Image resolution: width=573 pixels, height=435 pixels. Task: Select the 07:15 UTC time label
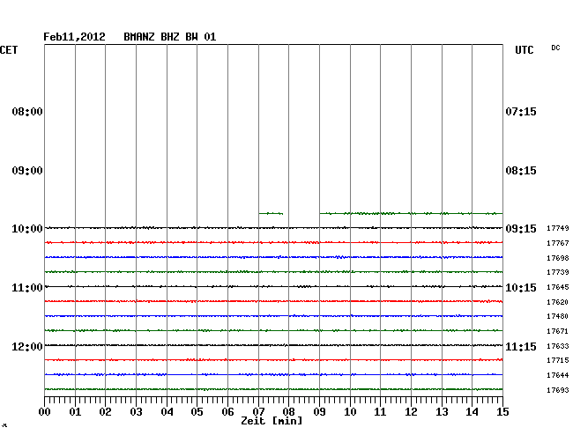[521, 112]
